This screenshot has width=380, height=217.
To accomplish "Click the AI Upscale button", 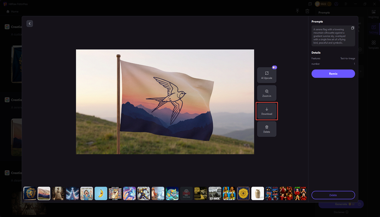I will [266, 75].
